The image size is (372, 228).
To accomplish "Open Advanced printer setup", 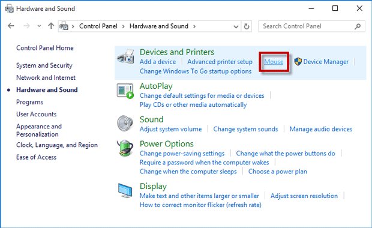I will click(220, 62).
